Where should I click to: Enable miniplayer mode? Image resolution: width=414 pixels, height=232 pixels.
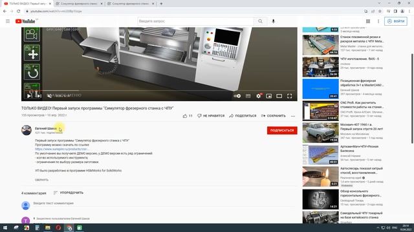pos(269,96)
